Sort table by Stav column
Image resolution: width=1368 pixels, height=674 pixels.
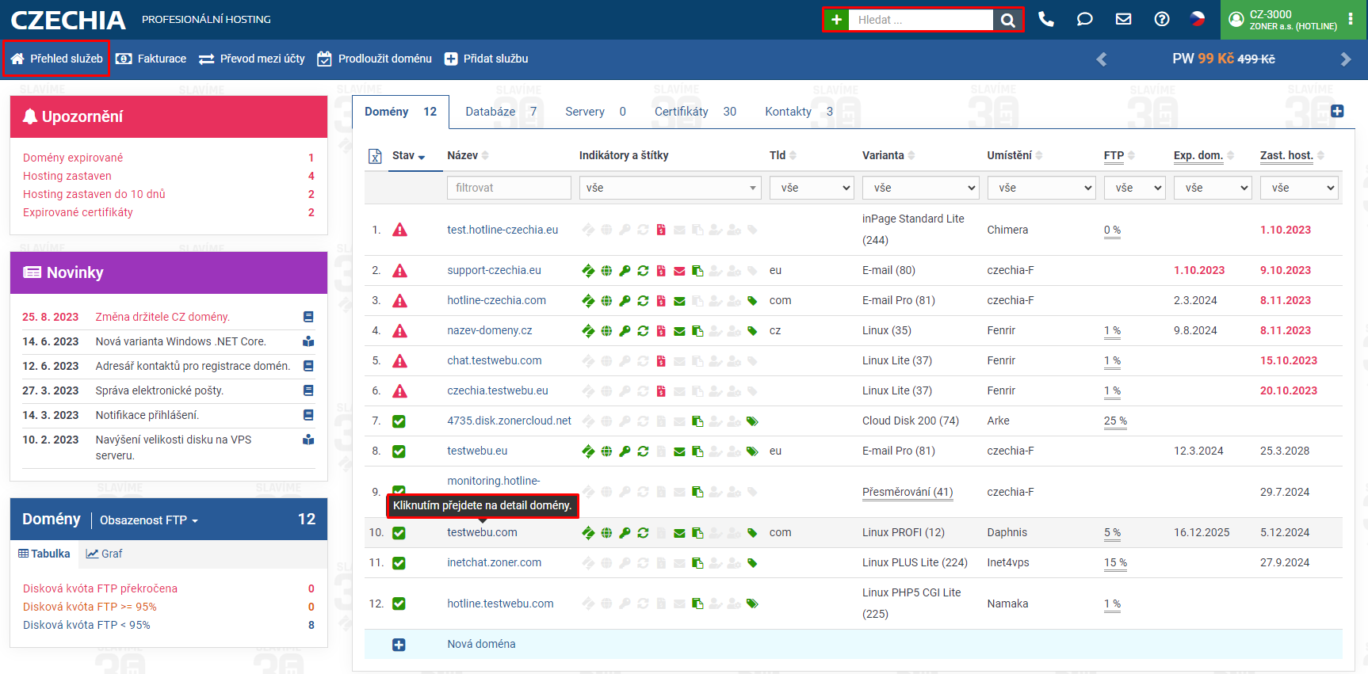408,155
